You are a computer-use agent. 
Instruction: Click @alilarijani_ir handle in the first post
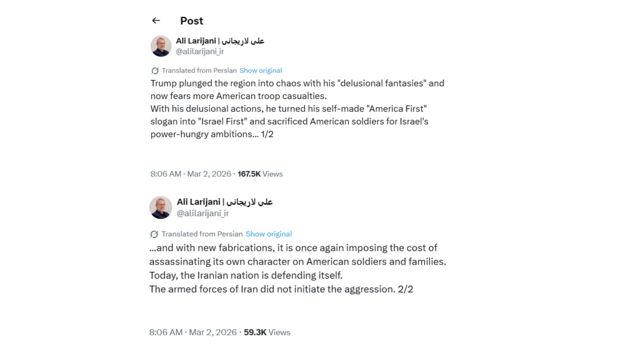tap(200, 52)
